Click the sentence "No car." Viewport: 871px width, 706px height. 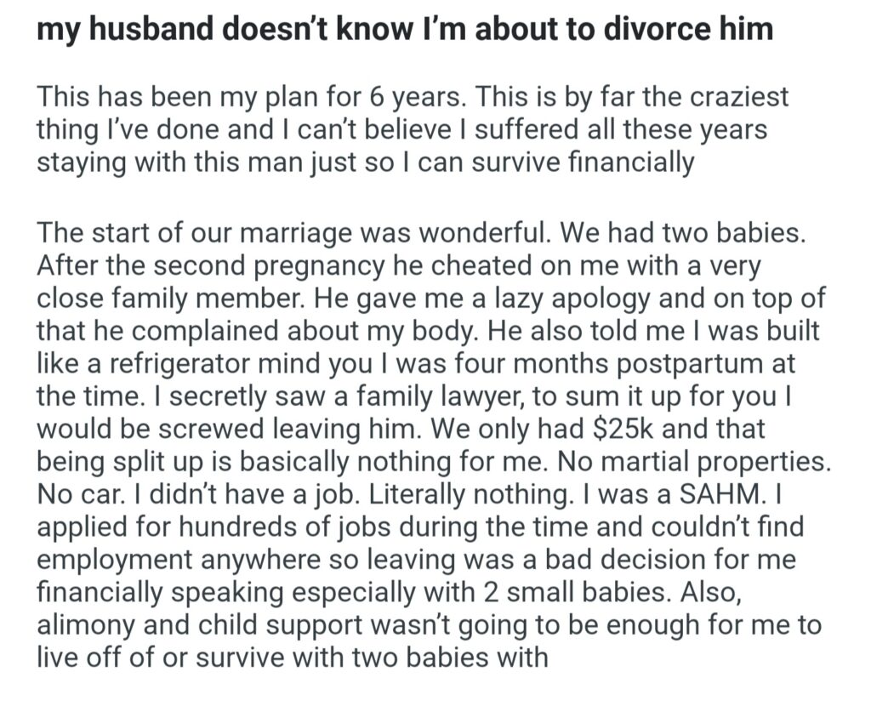point(77,494)
